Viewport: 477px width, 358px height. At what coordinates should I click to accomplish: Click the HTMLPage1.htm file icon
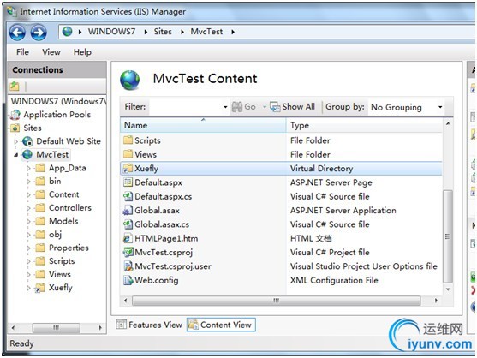pyautogui.click(x=128, y=238)
